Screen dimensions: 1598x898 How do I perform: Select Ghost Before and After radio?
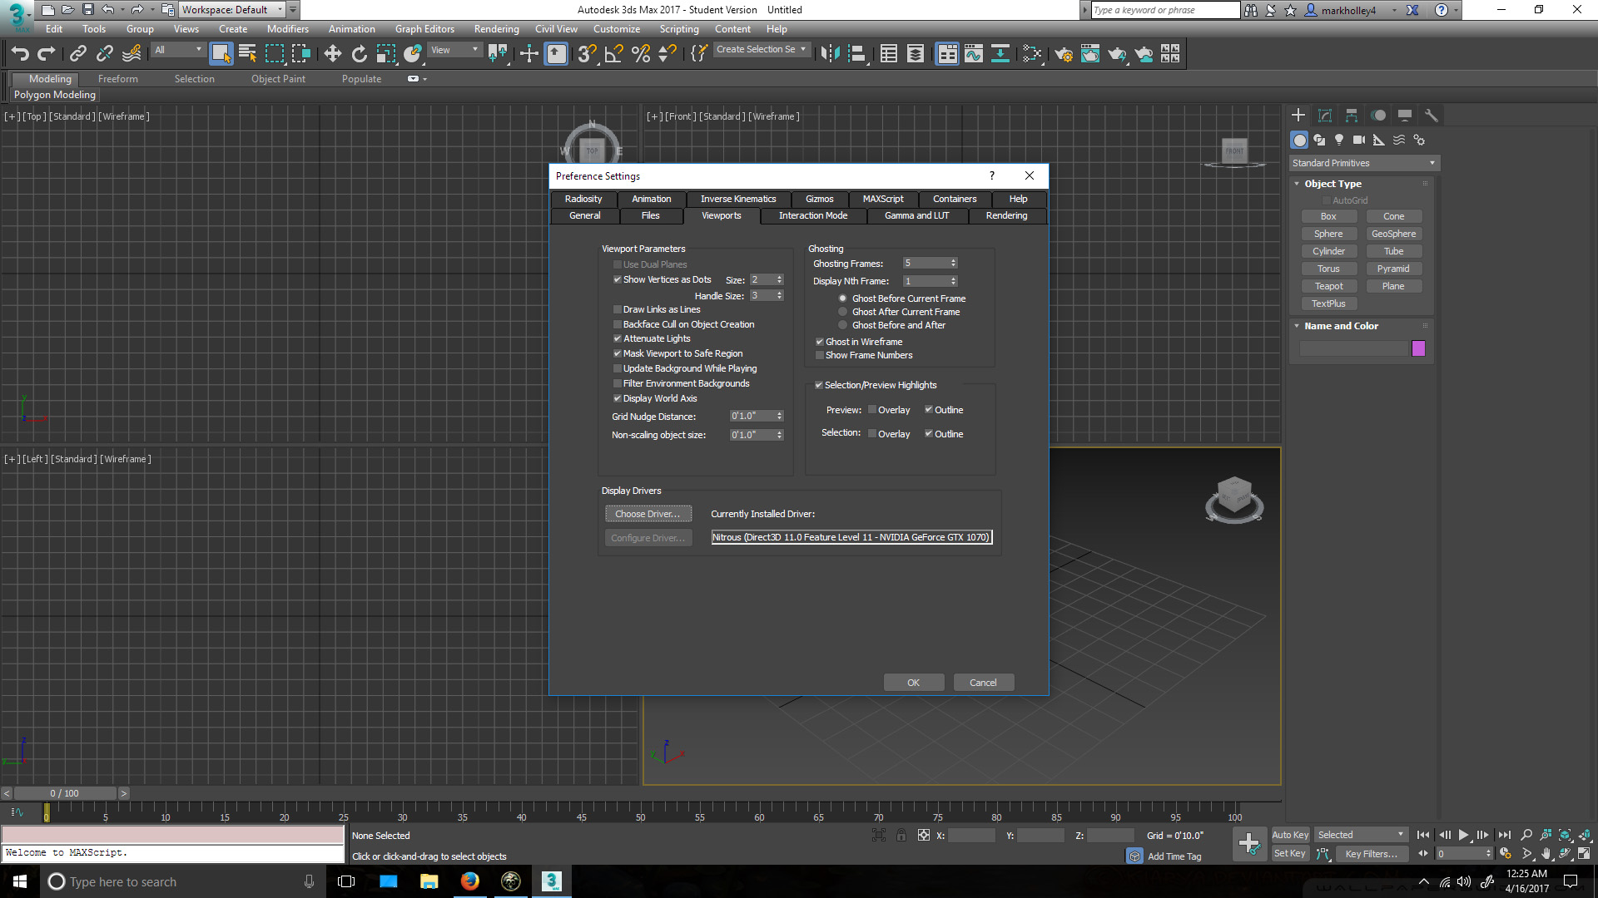point(843,325)
